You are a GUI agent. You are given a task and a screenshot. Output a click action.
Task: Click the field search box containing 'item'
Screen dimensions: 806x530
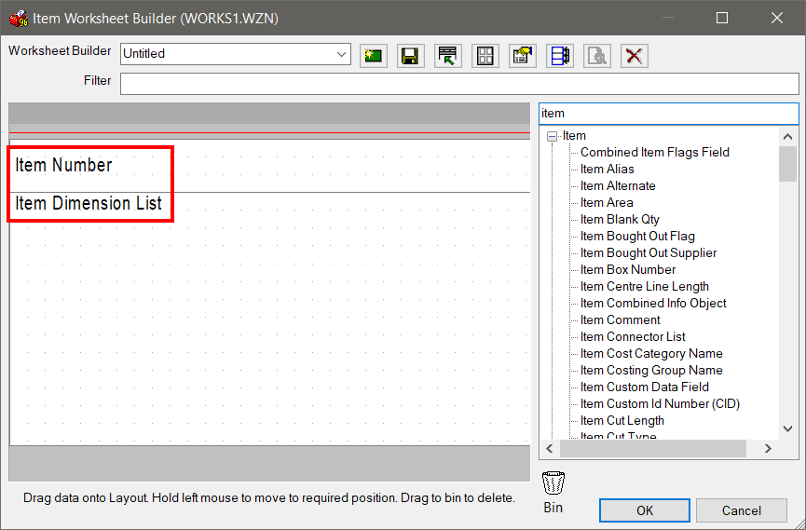(669, 114)
